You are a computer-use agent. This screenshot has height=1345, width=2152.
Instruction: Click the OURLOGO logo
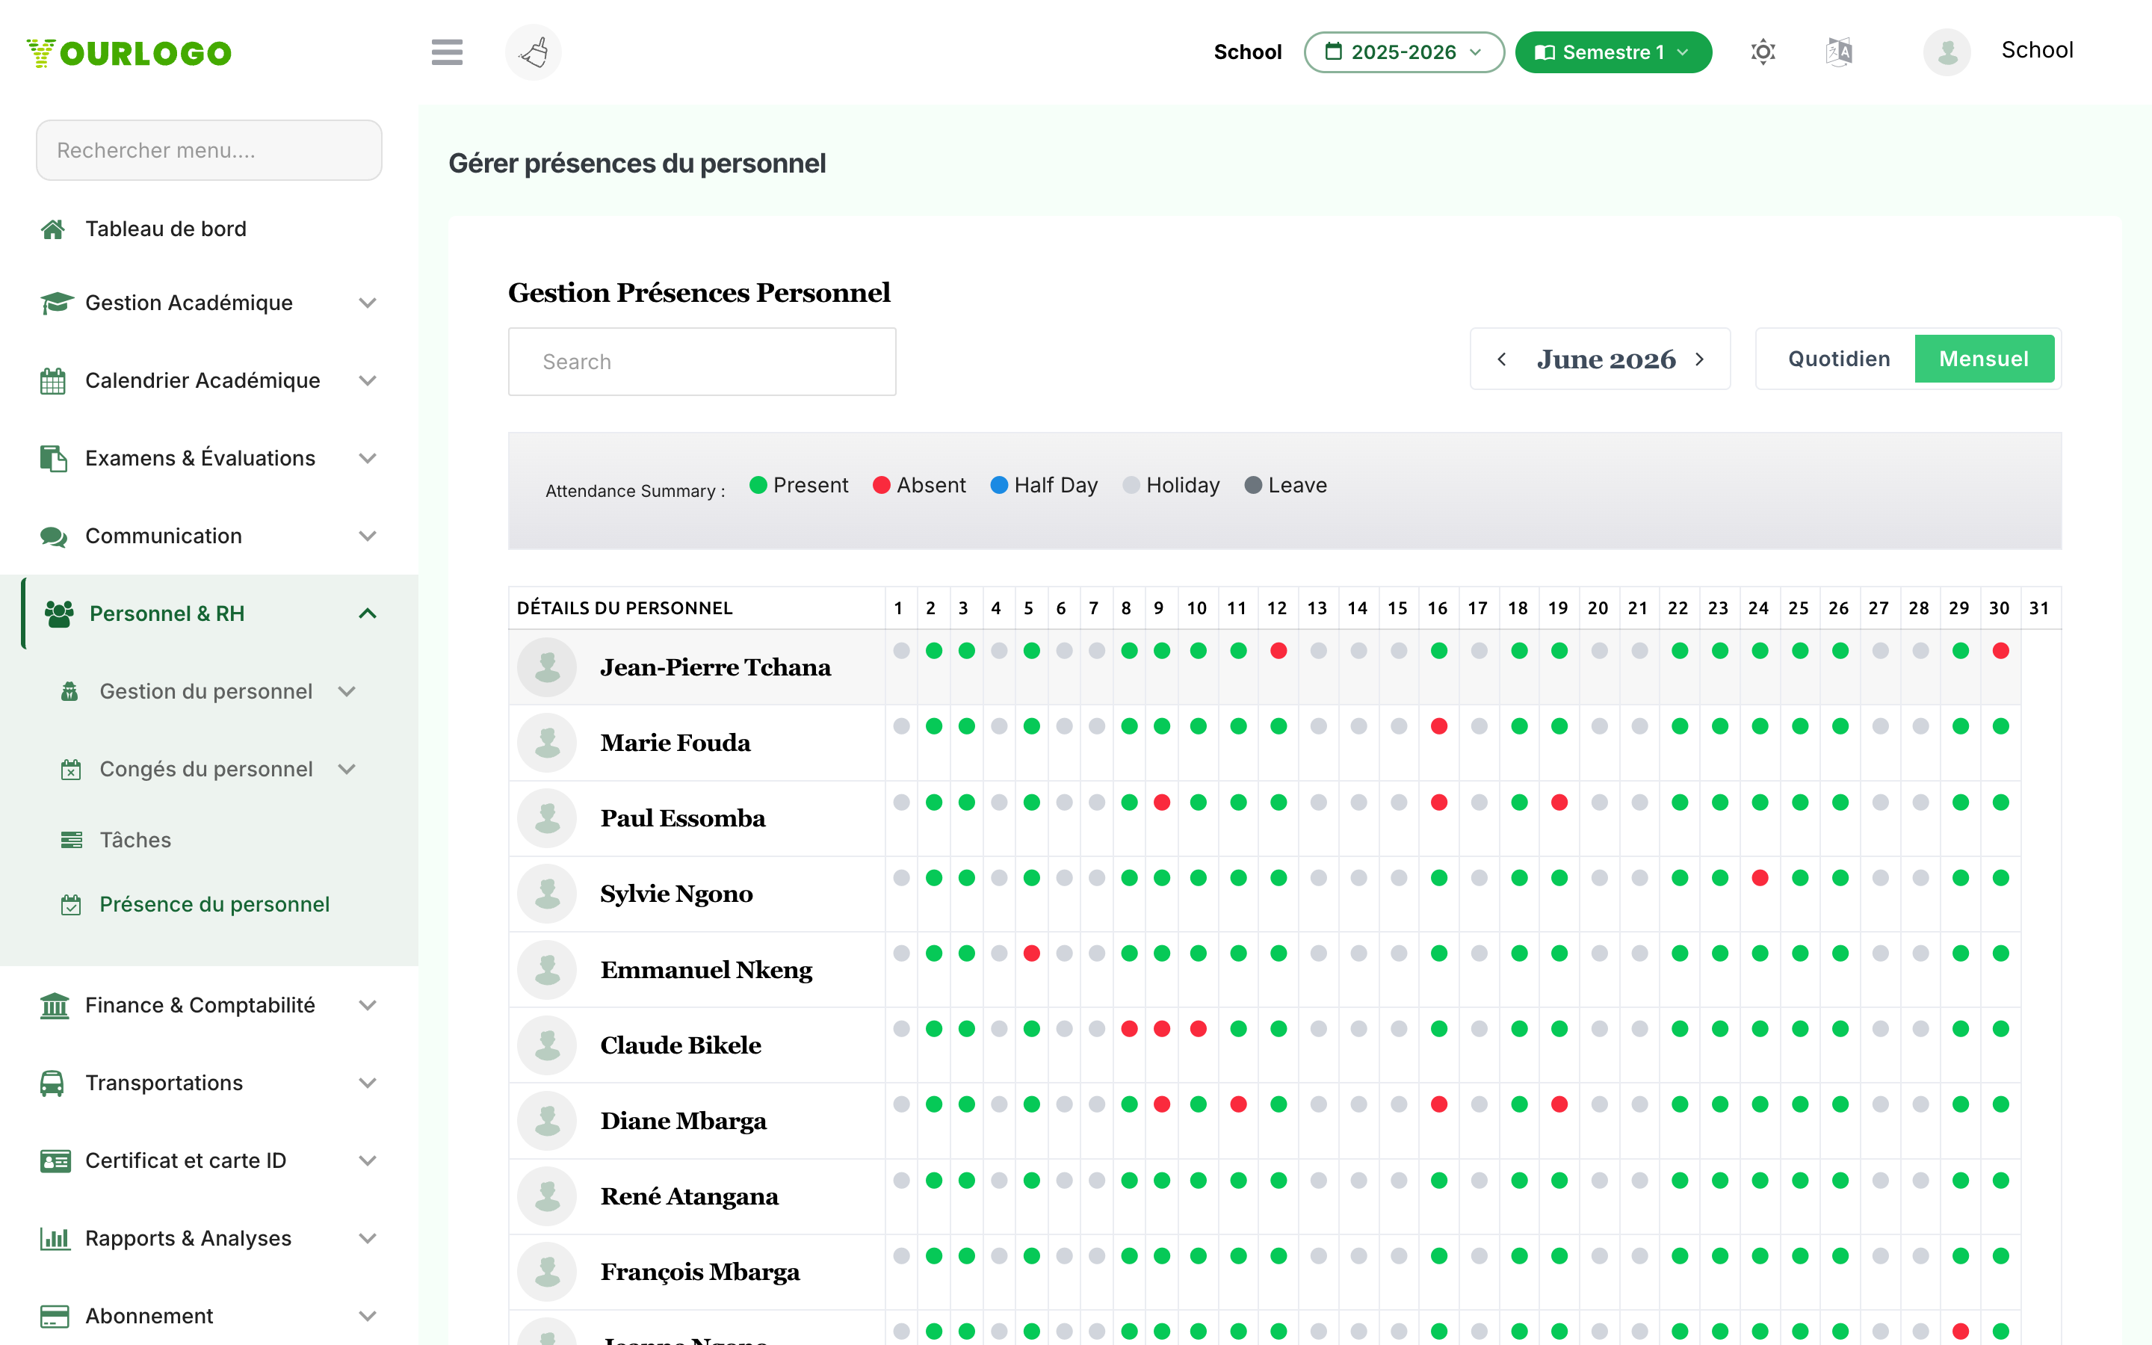(x=129, y=52)
